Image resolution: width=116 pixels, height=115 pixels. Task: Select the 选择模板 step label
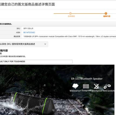click(71, 16)
